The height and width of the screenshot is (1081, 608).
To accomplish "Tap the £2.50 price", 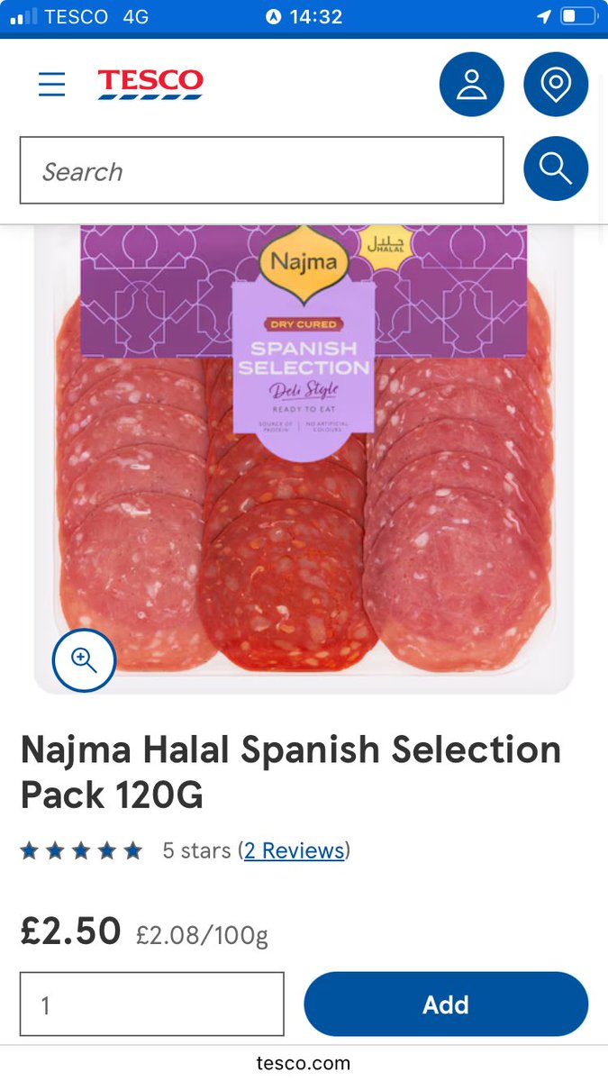I will pos(70,931).
